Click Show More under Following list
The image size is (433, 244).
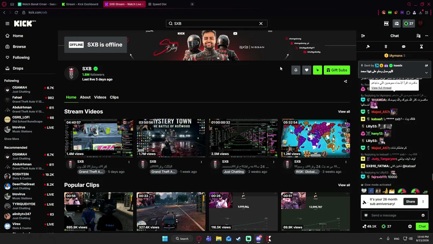tap(12, 139)
